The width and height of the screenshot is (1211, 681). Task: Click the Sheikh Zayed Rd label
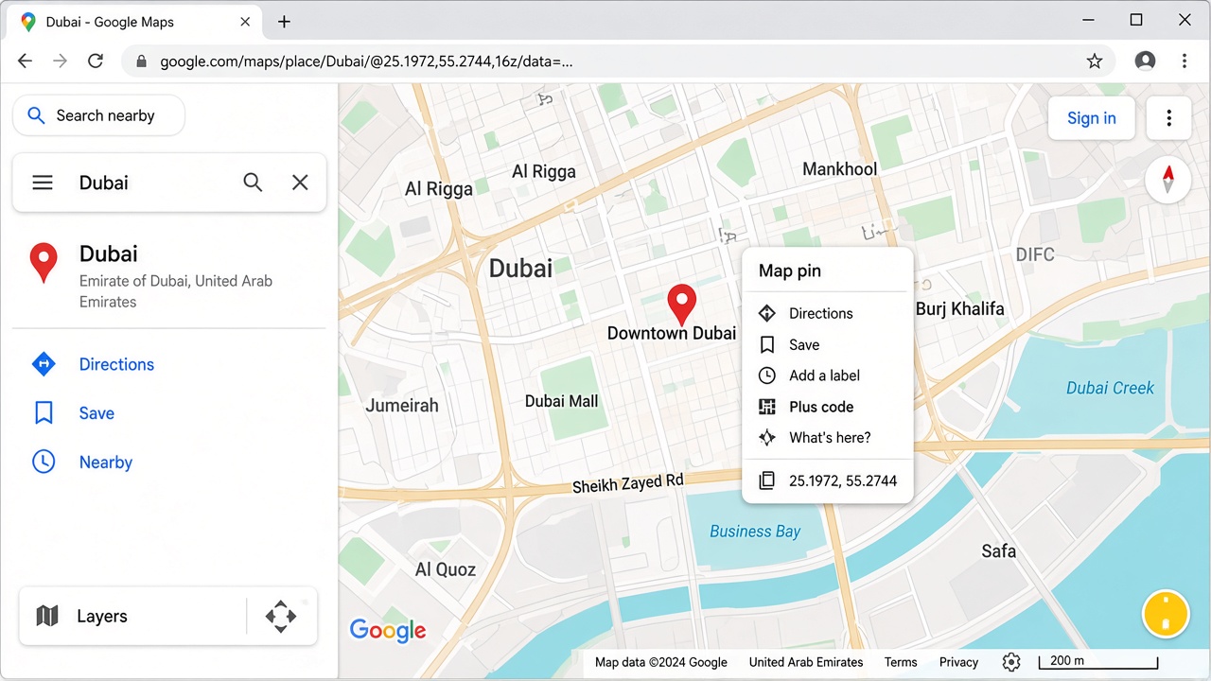click(628, 483)
